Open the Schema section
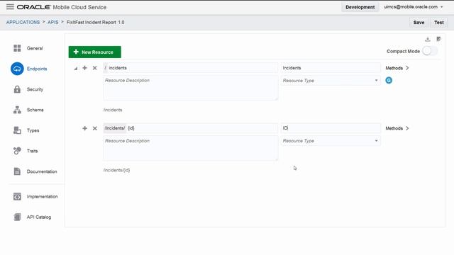This screenshot has height=255, width=454. coord(35,110)
